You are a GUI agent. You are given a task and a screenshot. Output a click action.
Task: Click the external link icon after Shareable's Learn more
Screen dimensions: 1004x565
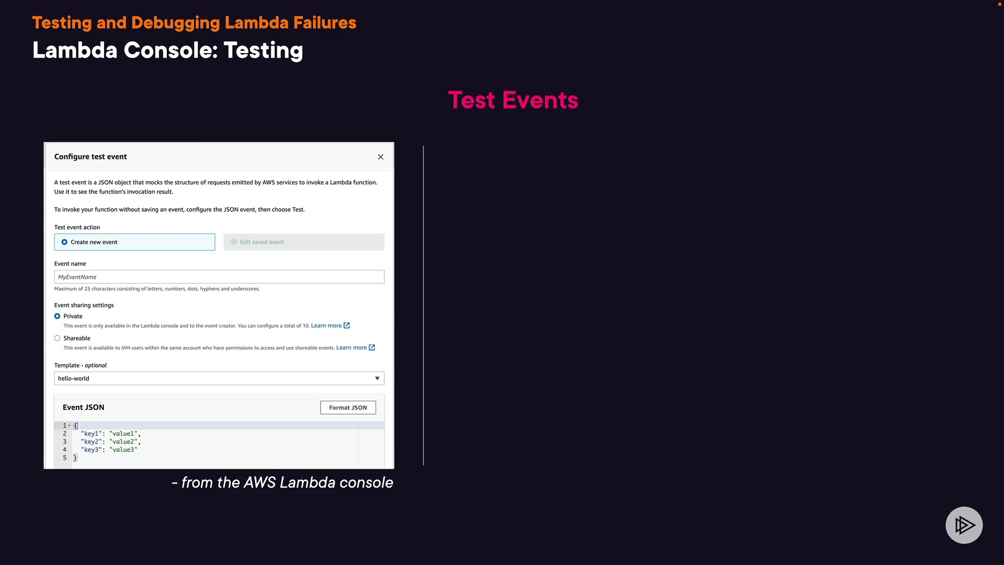372,347
